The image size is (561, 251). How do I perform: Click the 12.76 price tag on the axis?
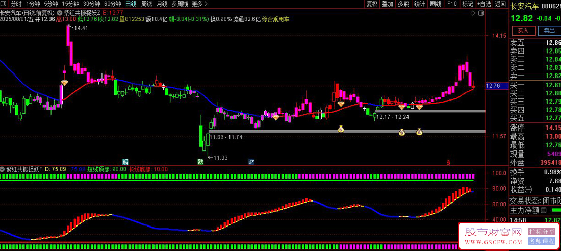click(496, 86)
